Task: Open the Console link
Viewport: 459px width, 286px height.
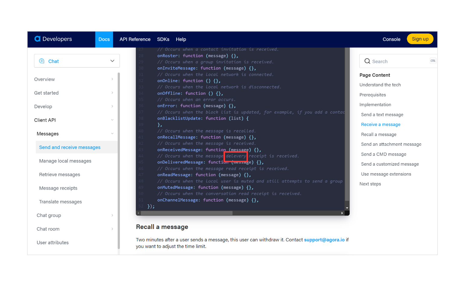Action: tap(391, 39)
